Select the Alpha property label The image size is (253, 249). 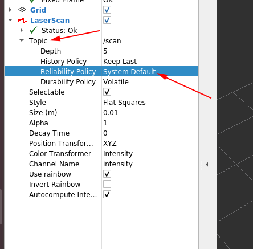pyautogui.click(x=39, y=123)
